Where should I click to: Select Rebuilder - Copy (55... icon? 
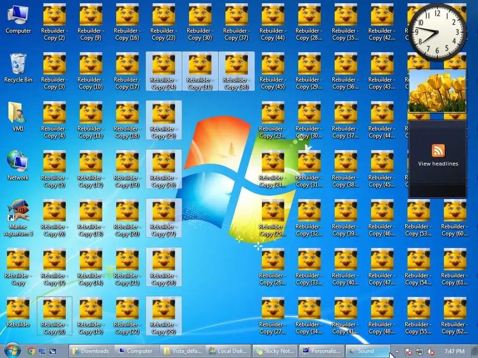pos(418,316)
